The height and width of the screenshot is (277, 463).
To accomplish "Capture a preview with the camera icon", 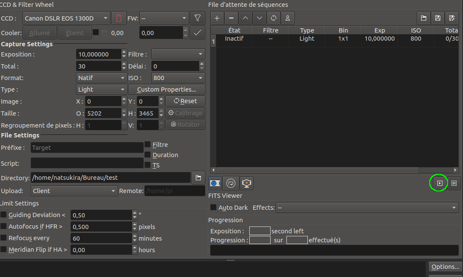I will click(x=215, y=183).
